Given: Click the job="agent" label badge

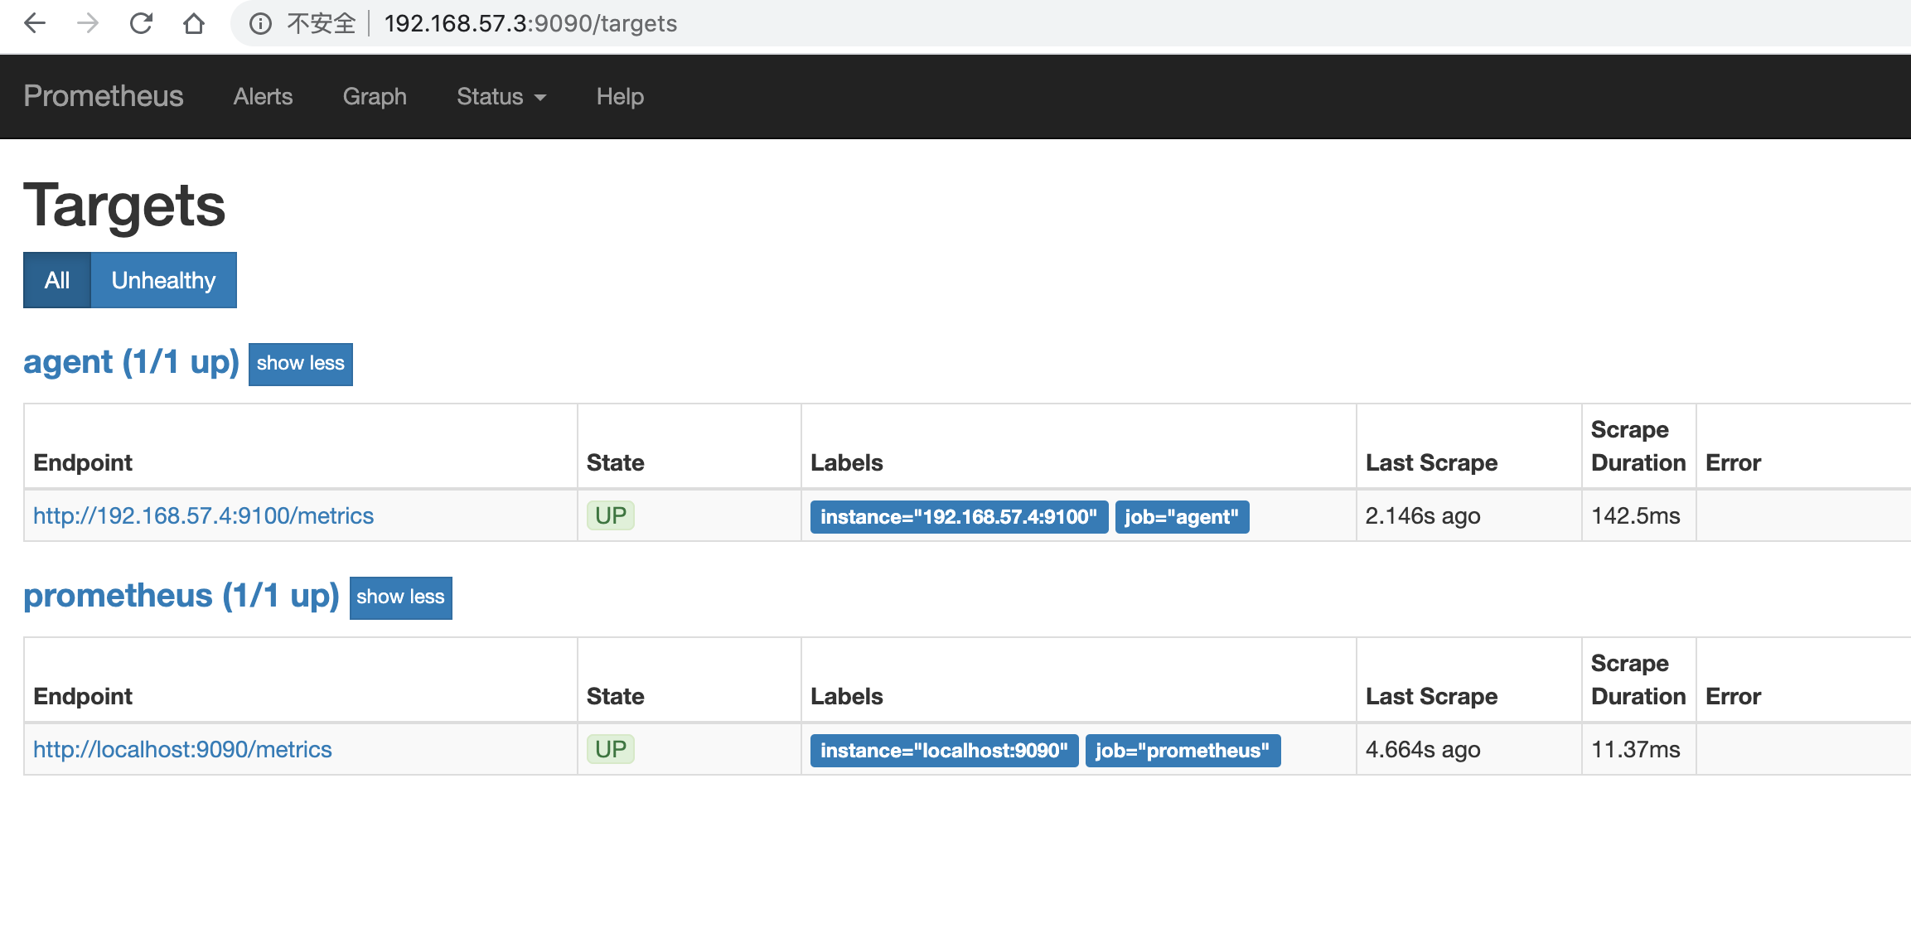Looking at the screenshot, I should (x=1182, y=517).
